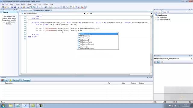Open the Debug menu
This screenshot has width=193, height=108.
pos(29,4)
